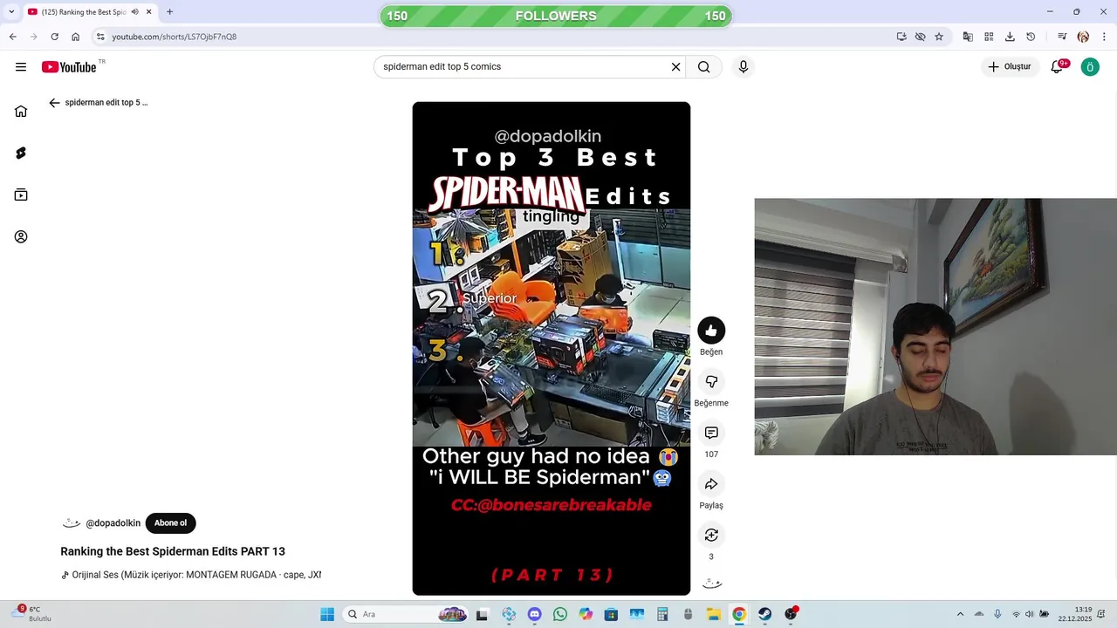Open Chrome media controls icon
Image resolution: width=1117 pixels, height=628 pixels.
click(x=1062, y=37)
